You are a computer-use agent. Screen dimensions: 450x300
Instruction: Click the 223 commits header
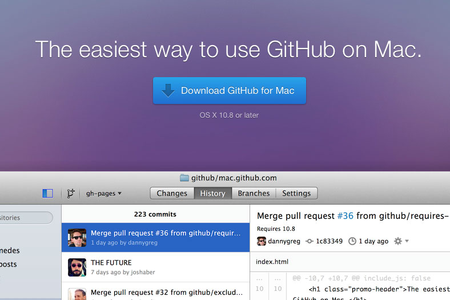tap(155, 214)
